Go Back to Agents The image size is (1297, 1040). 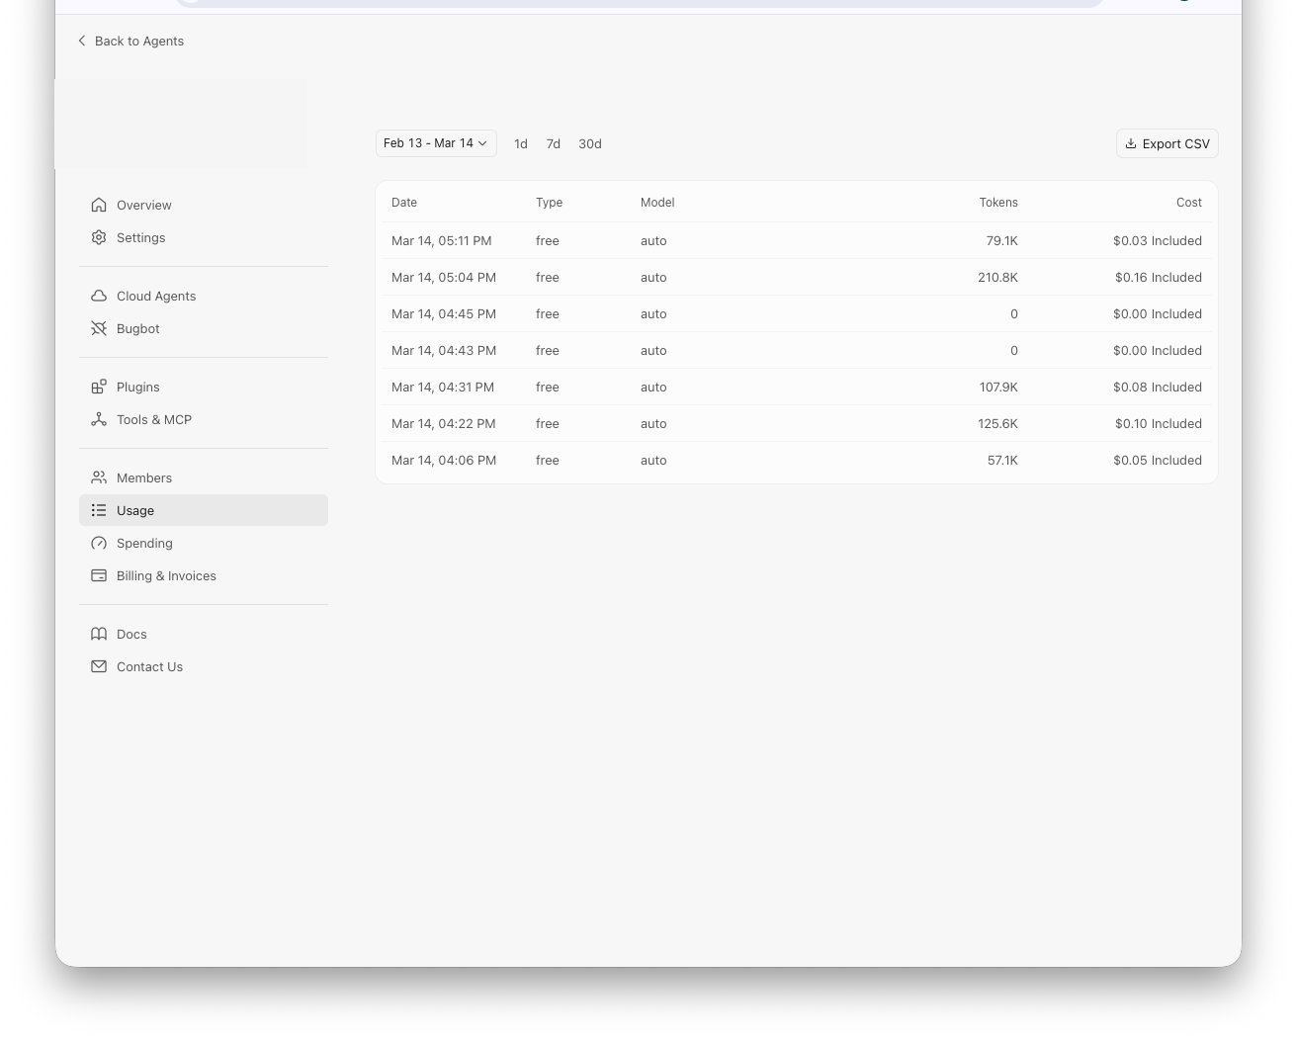130,41
